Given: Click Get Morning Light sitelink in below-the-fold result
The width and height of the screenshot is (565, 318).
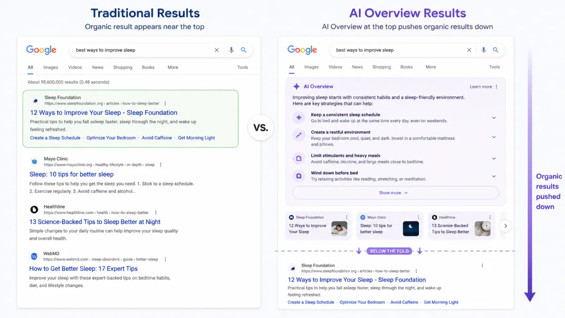Looking at the screenshot, I should pyautogui.click(x=441, y=302).
